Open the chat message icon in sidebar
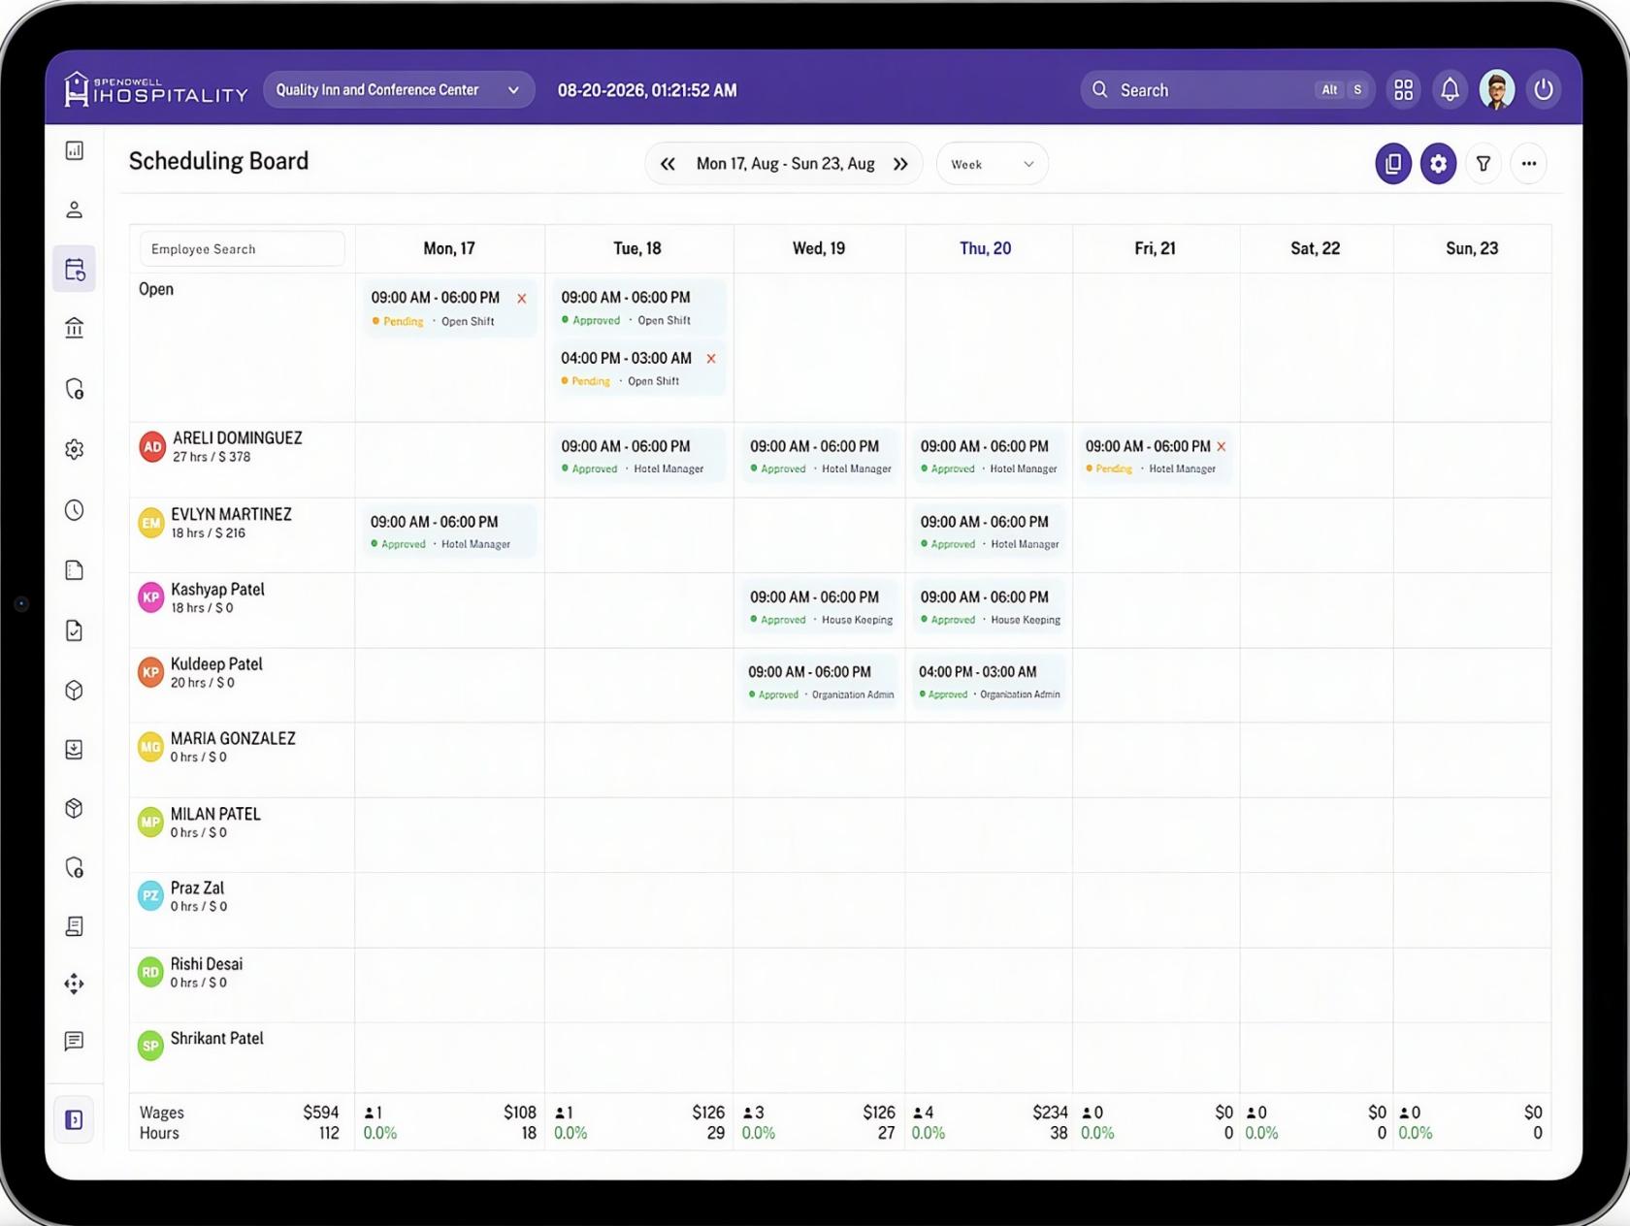1630x1226 pixels. (x=75, y=1041)
